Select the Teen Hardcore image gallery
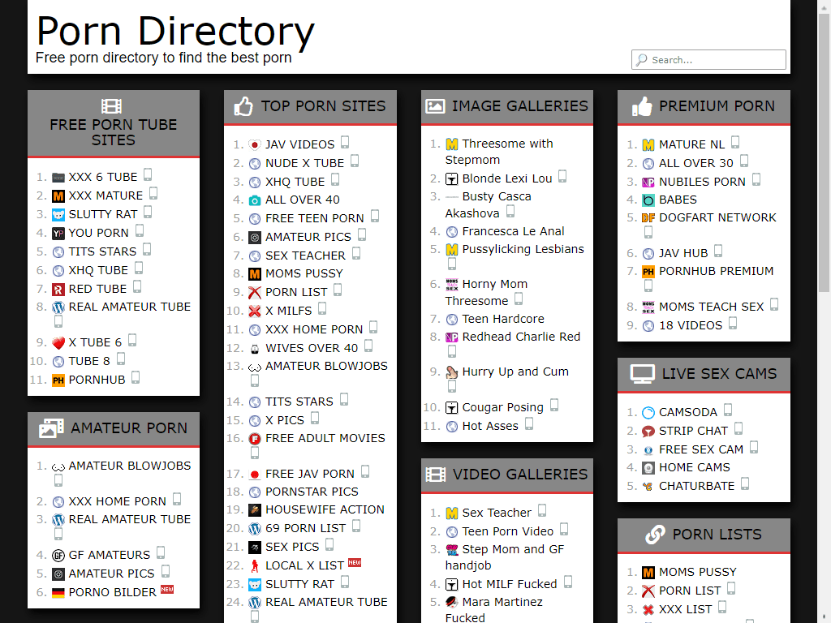Viewport: 831px width, 623px height. (x=504, y=319)
